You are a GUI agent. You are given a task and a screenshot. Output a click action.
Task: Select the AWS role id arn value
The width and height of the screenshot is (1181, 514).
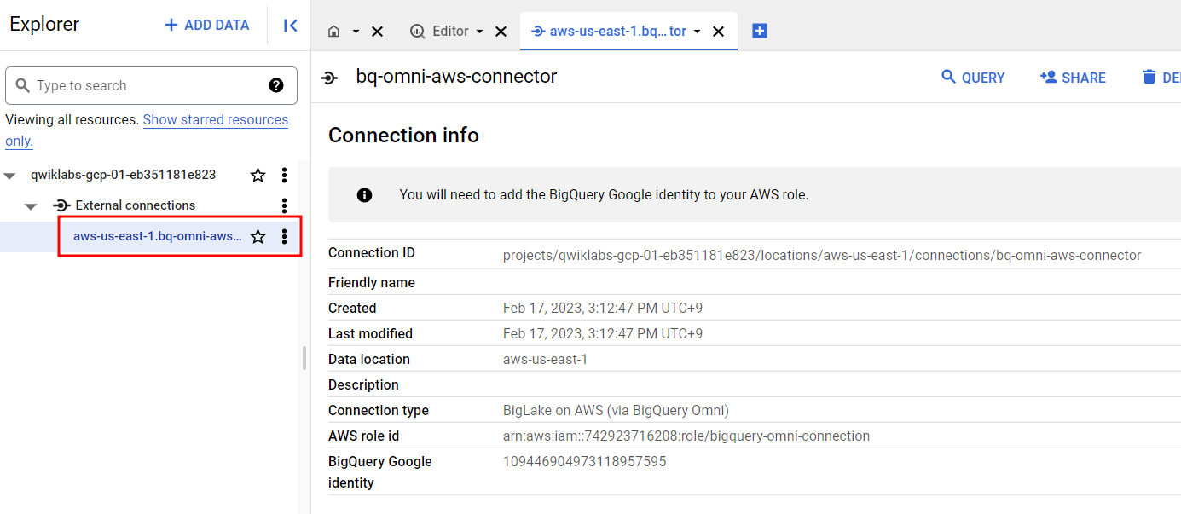coord(686,436)
